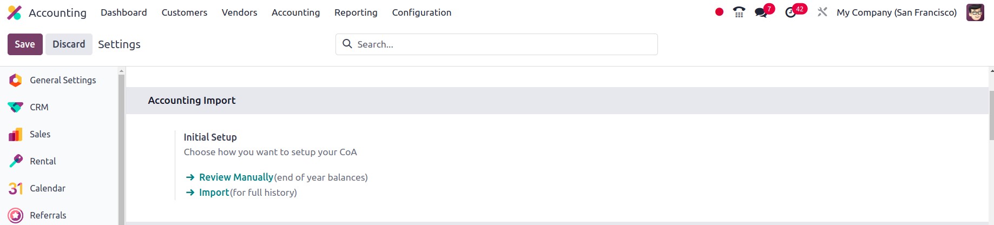The width and height of the screenshot is (994, 225).
Task: Open the VoIP phone icon
Action: (739, 12)
